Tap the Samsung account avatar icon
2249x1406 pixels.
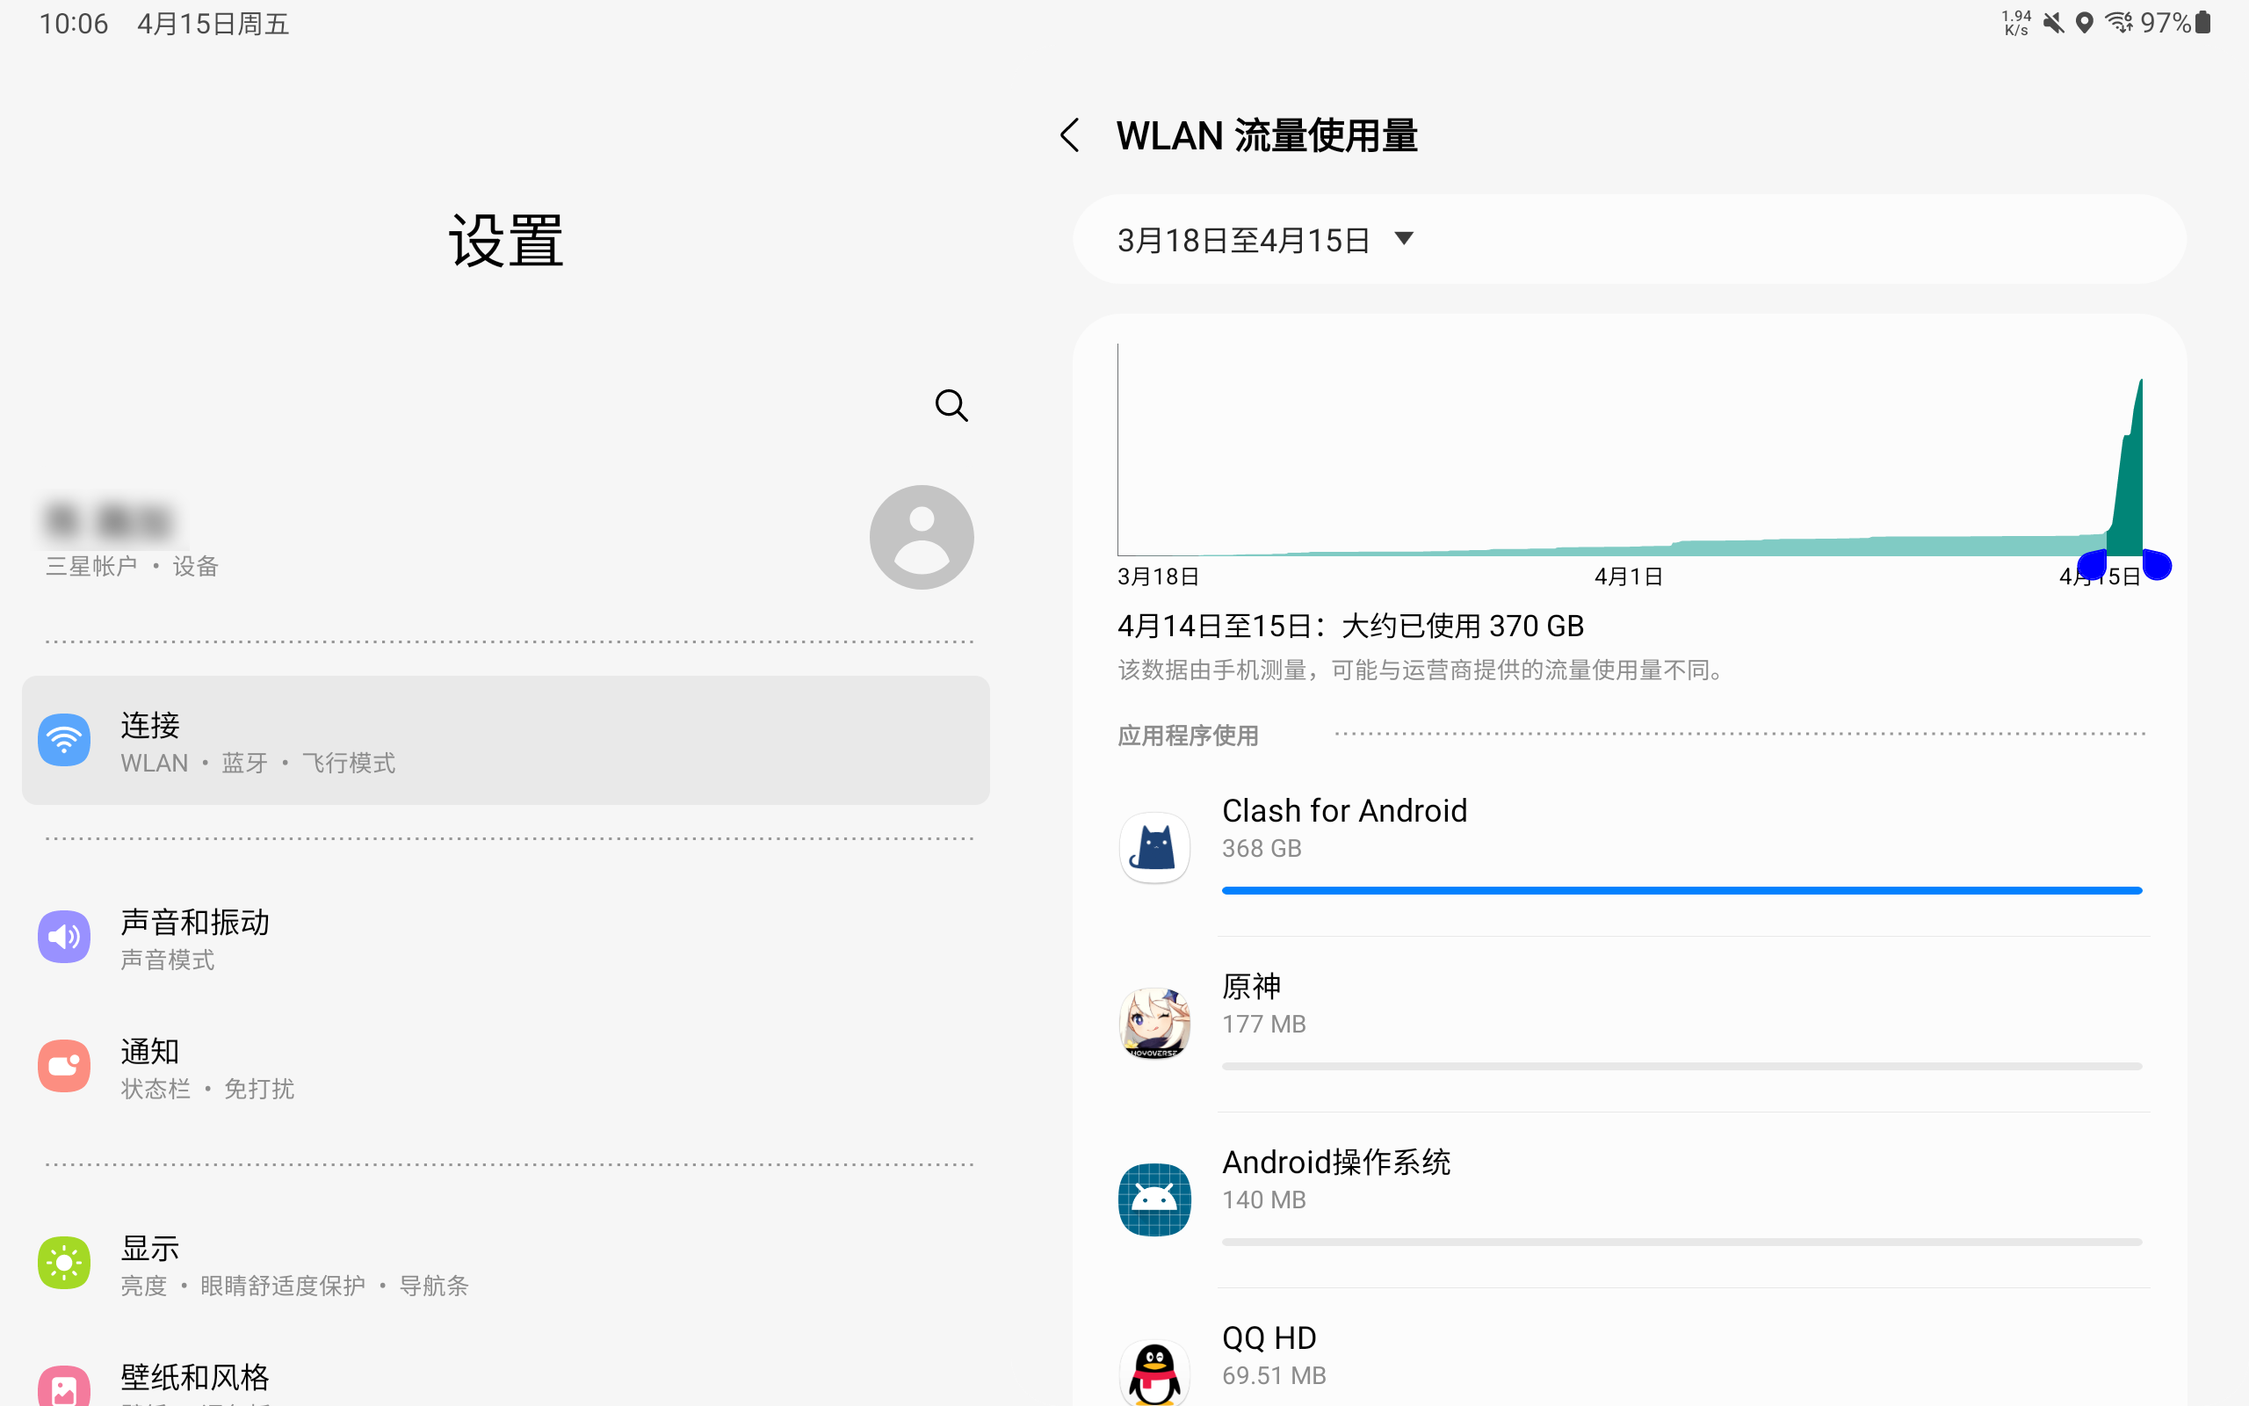point(921,537)
